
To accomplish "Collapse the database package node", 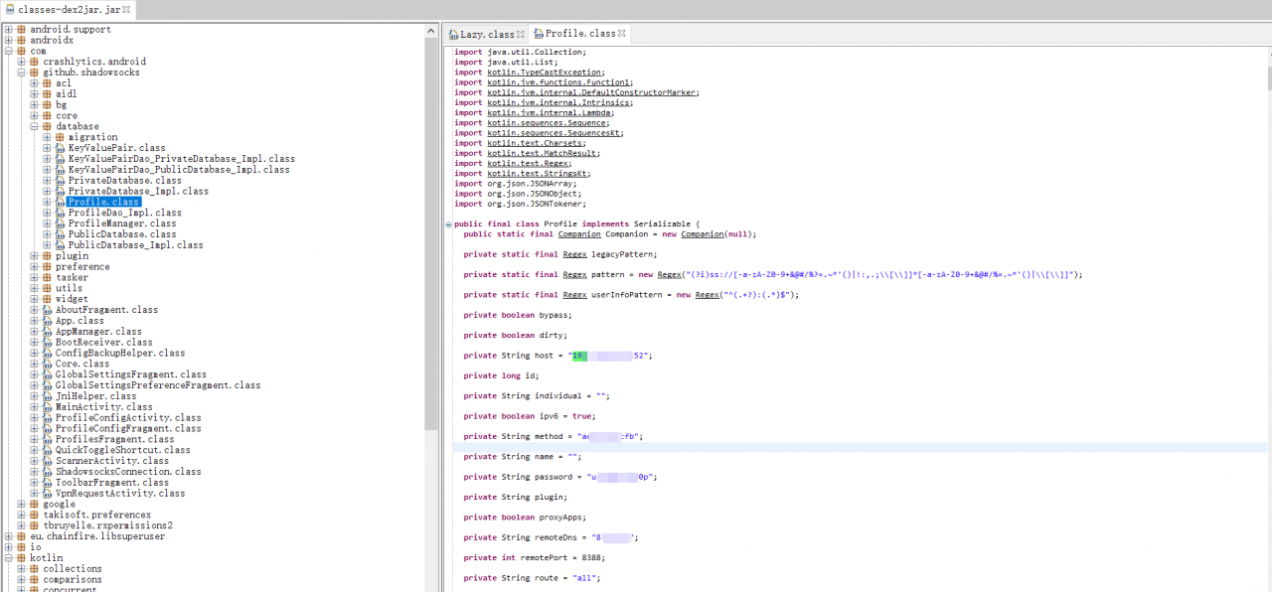I will 34,127.
